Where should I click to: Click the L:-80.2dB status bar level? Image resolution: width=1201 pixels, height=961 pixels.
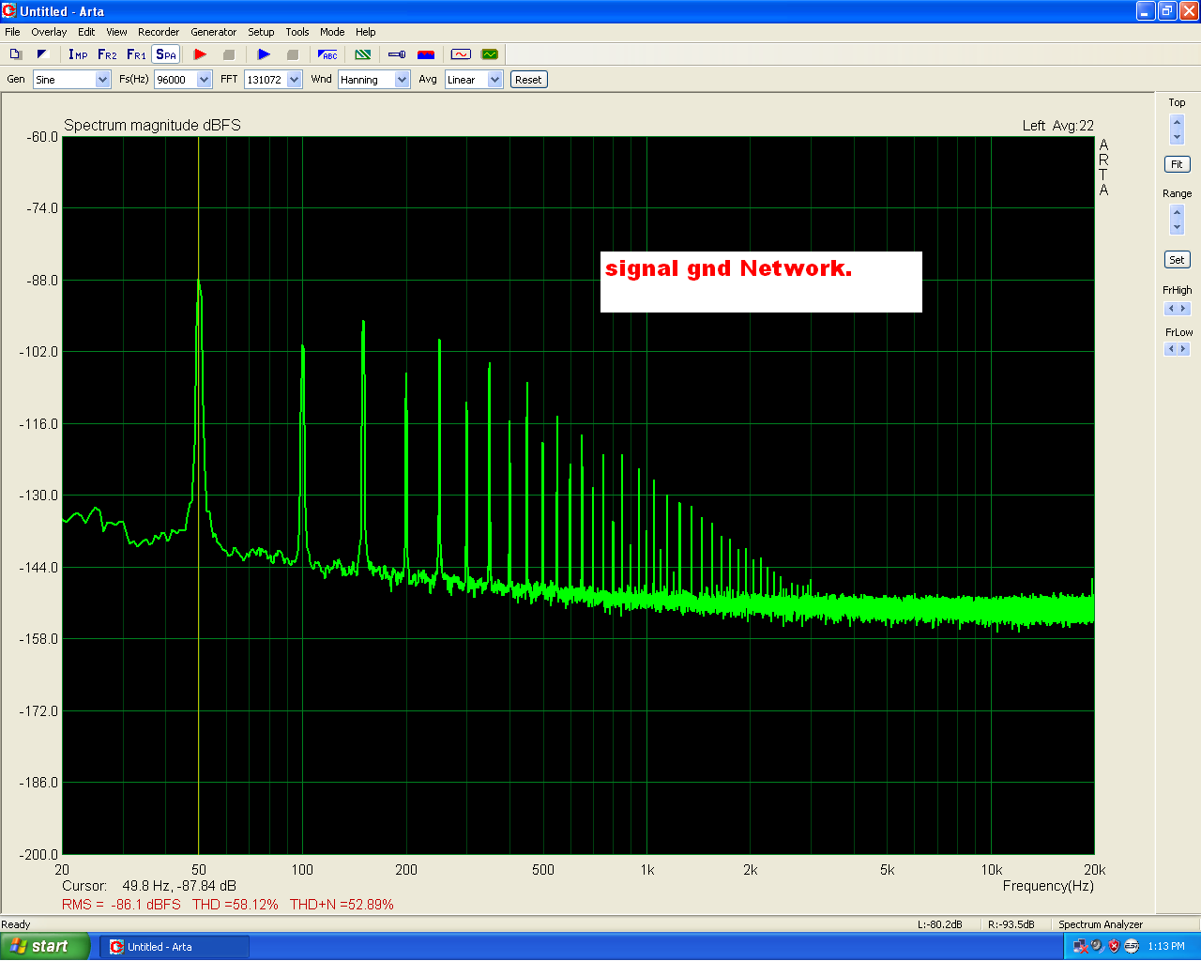pos(940,924)
